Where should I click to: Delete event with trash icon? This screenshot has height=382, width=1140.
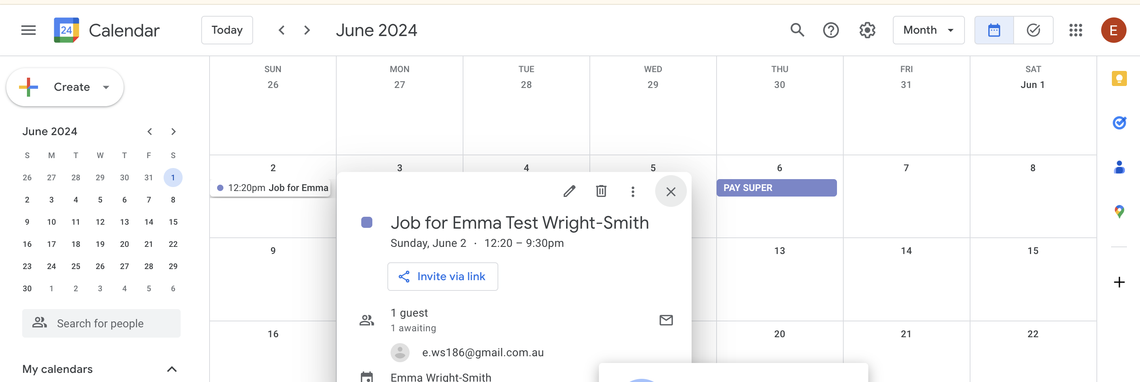[601, 191]
